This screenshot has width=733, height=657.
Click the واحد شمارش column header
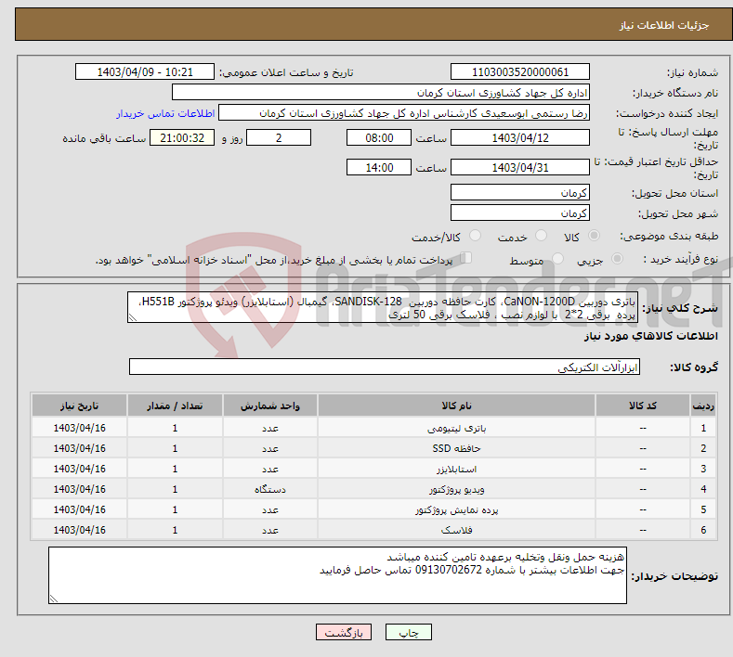[270, 406]
